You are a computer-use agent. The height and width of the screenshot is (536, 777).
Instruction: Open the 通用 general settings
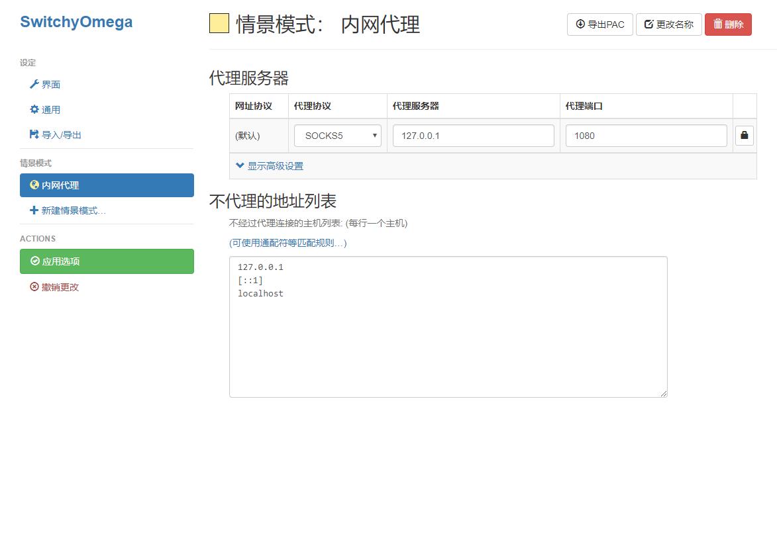(x=45, y=109)
